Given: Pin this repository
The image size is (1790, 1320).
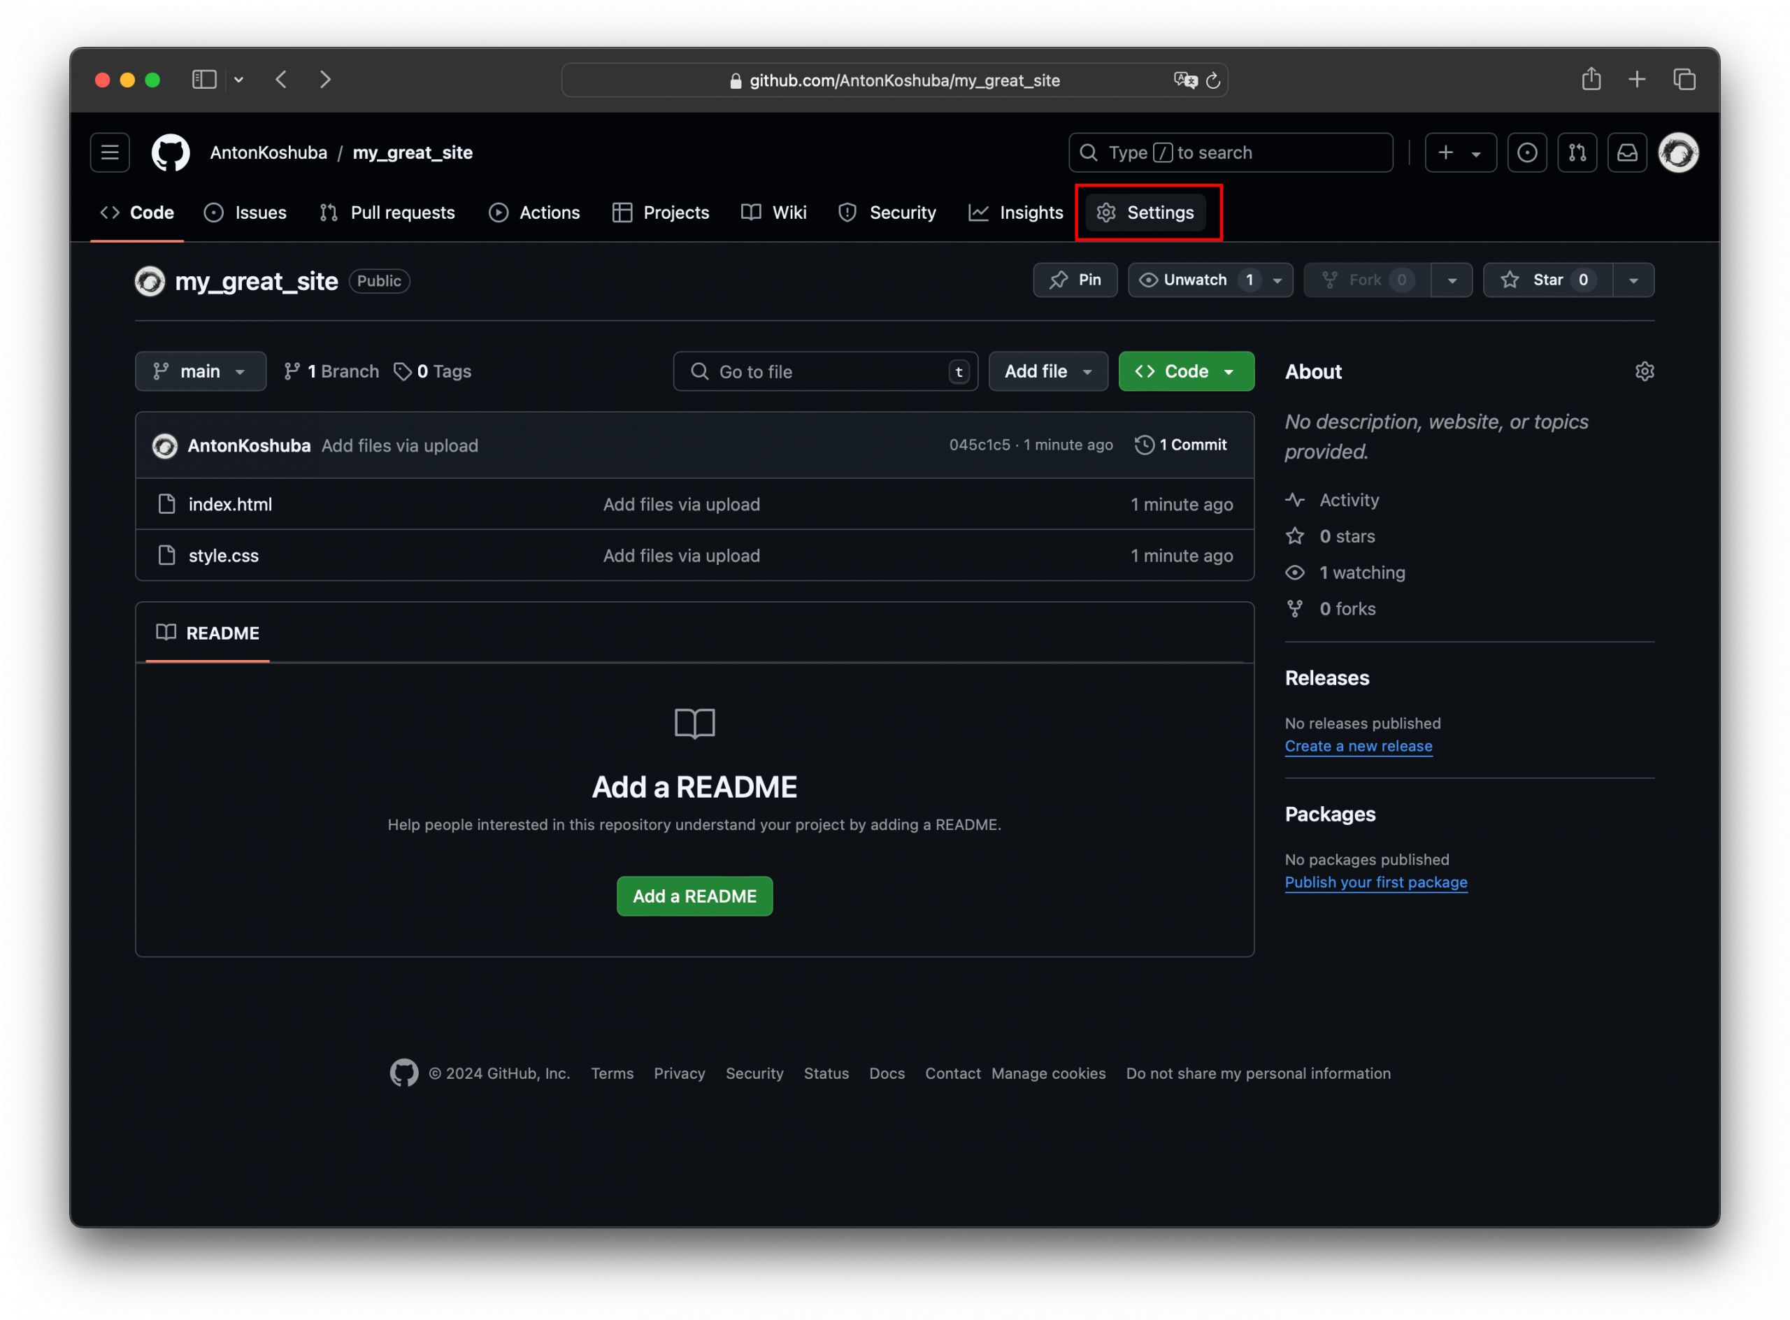Looking at the screenshot, I should click(x=1075, y=280).
